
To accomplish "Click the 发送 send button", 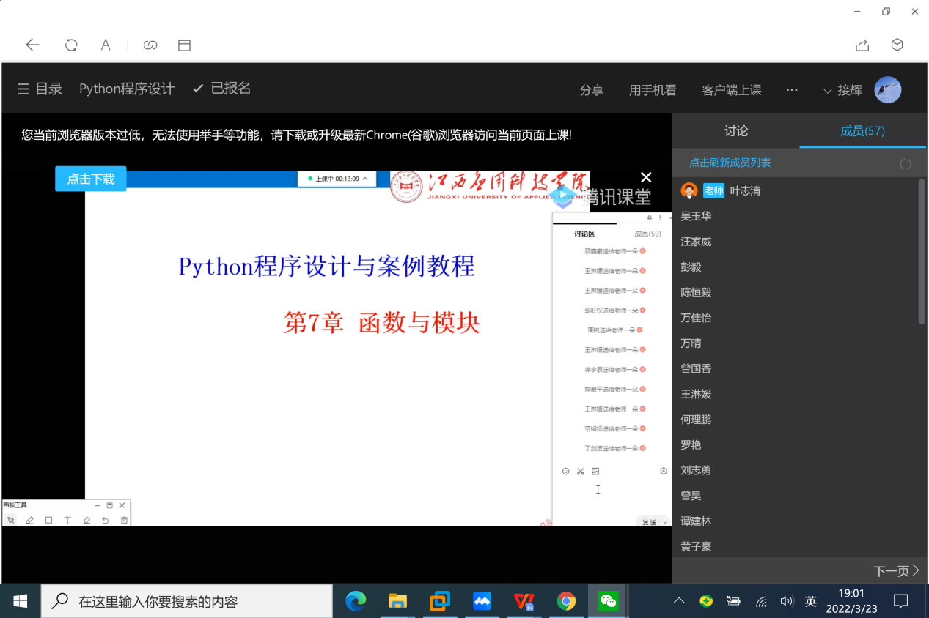I will (650, 522).
